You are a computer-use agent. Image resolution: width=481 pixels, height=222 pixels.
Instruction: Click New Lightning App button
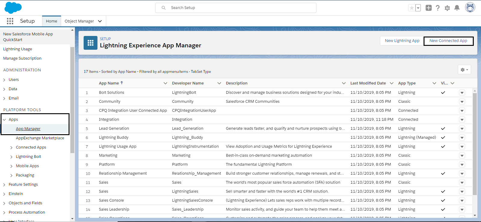[402, 41]
